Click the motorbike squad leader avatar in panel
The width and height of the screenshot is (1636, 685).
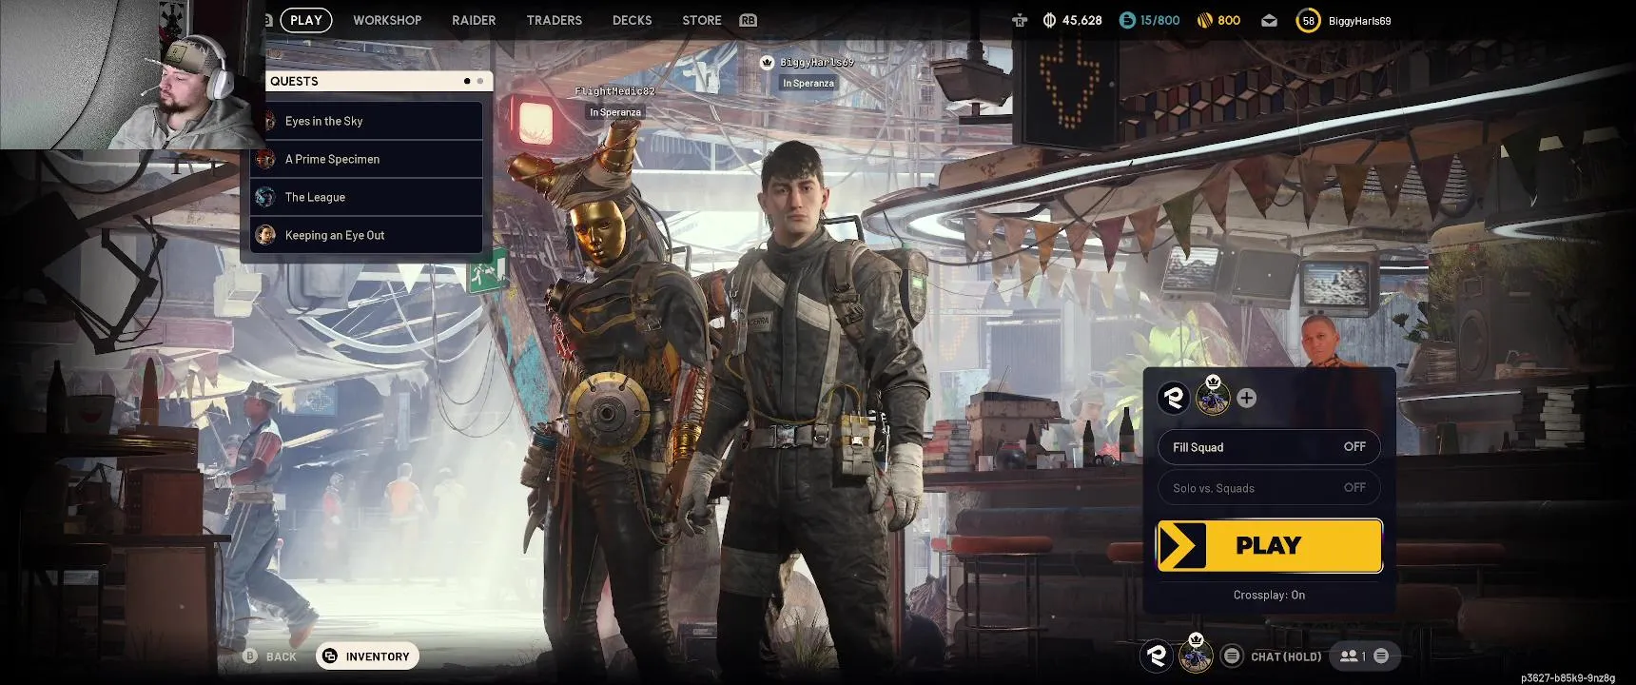click(1213, 398)
